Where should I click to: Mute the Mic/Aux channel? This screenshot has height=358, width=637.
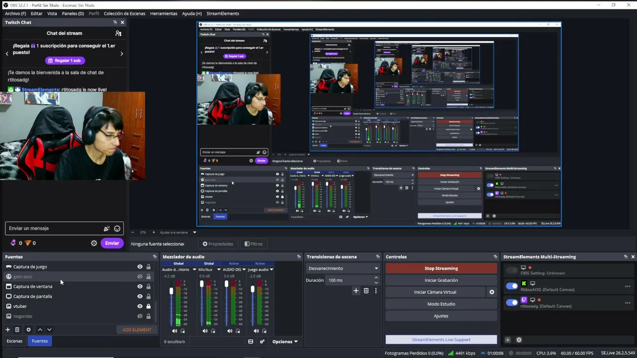coord(205,331)
